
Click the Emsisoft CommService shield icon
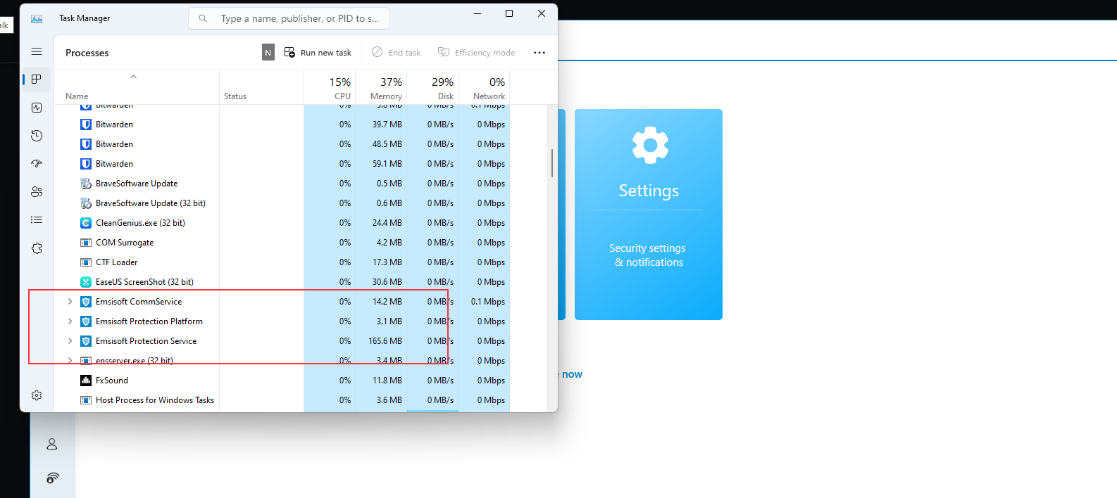coord(86,302)
